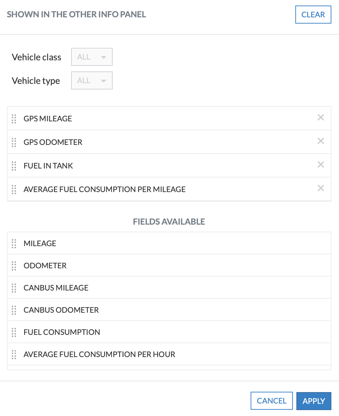Select AVERAGE FUEL CONSUMPTION PER HOUR field
Viewport: 339px width, 416px height.
[x=99, y=354]
